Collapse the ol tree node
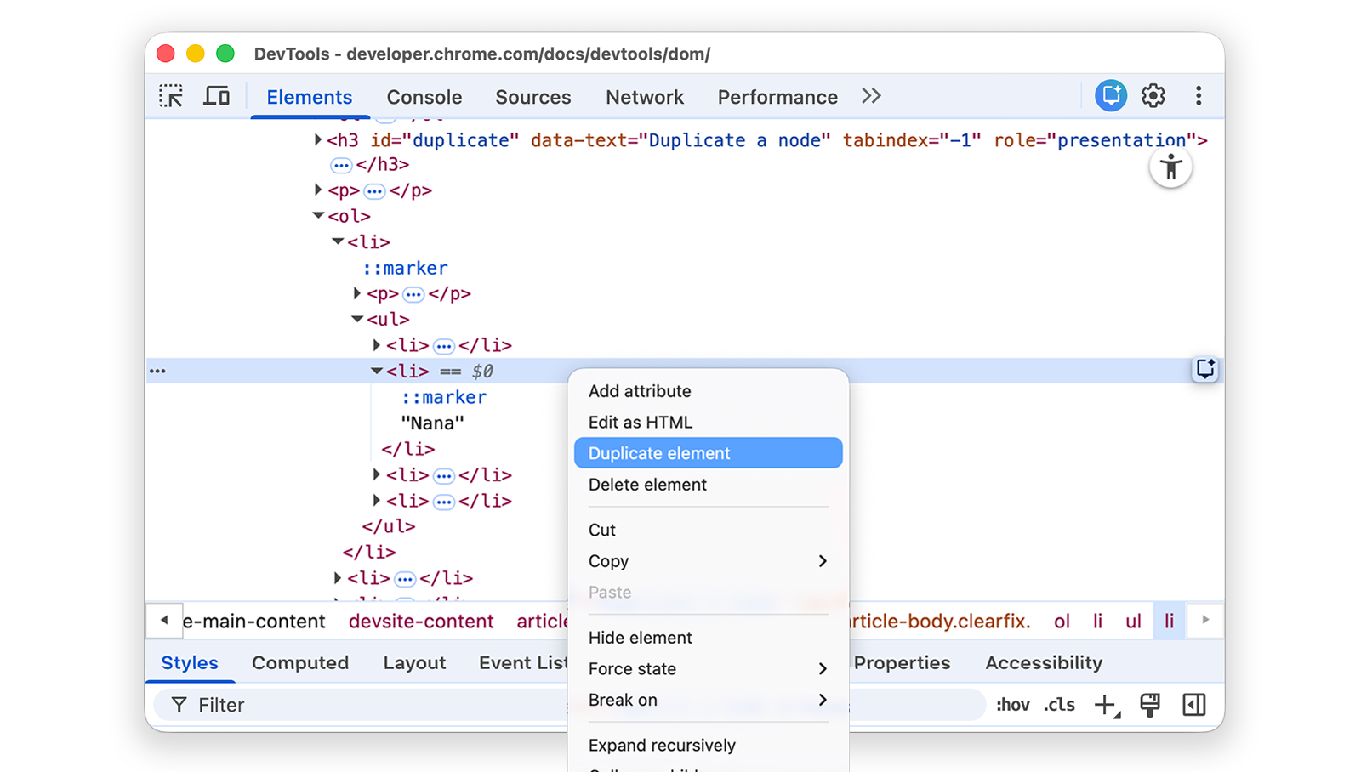Image resolution: width=1361 pixels, height=772 pixels. coord(317,216)
